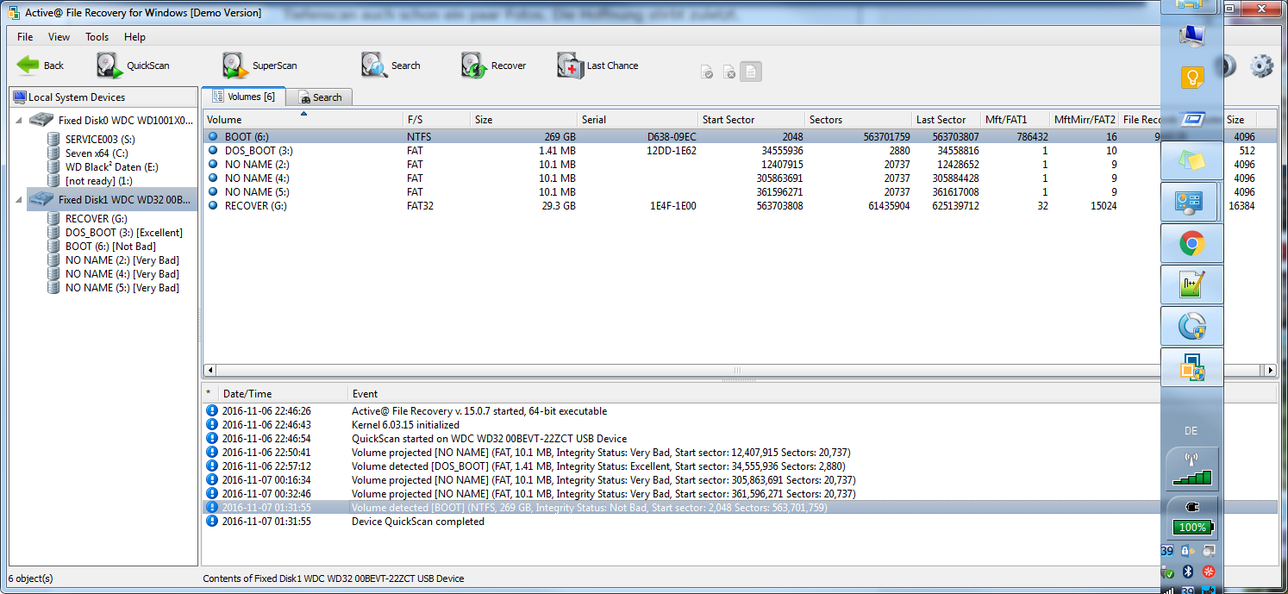Click the plain document toolbar icon
This screenshot has width=1288, height=594.
pos(751,72)
